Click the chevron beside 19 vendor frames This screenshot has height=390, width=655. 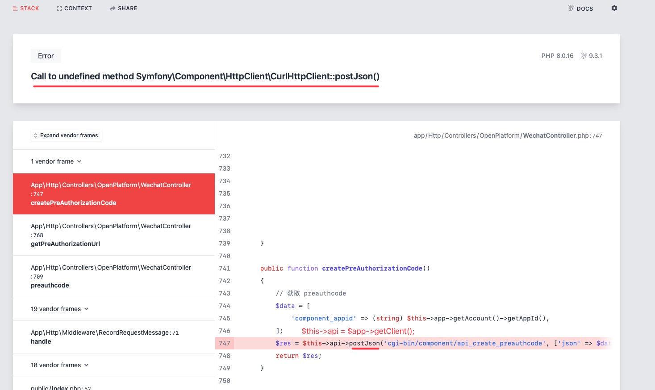[x=86, y=309]
